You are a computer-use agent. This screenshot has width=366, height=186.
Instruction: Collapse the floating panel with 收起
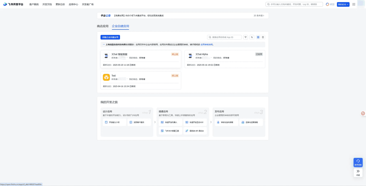pyautogui.click(x=358, y=173)
